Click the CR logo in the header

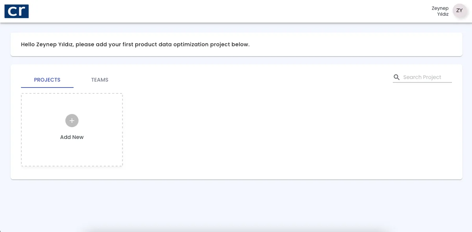click(17, 11)
